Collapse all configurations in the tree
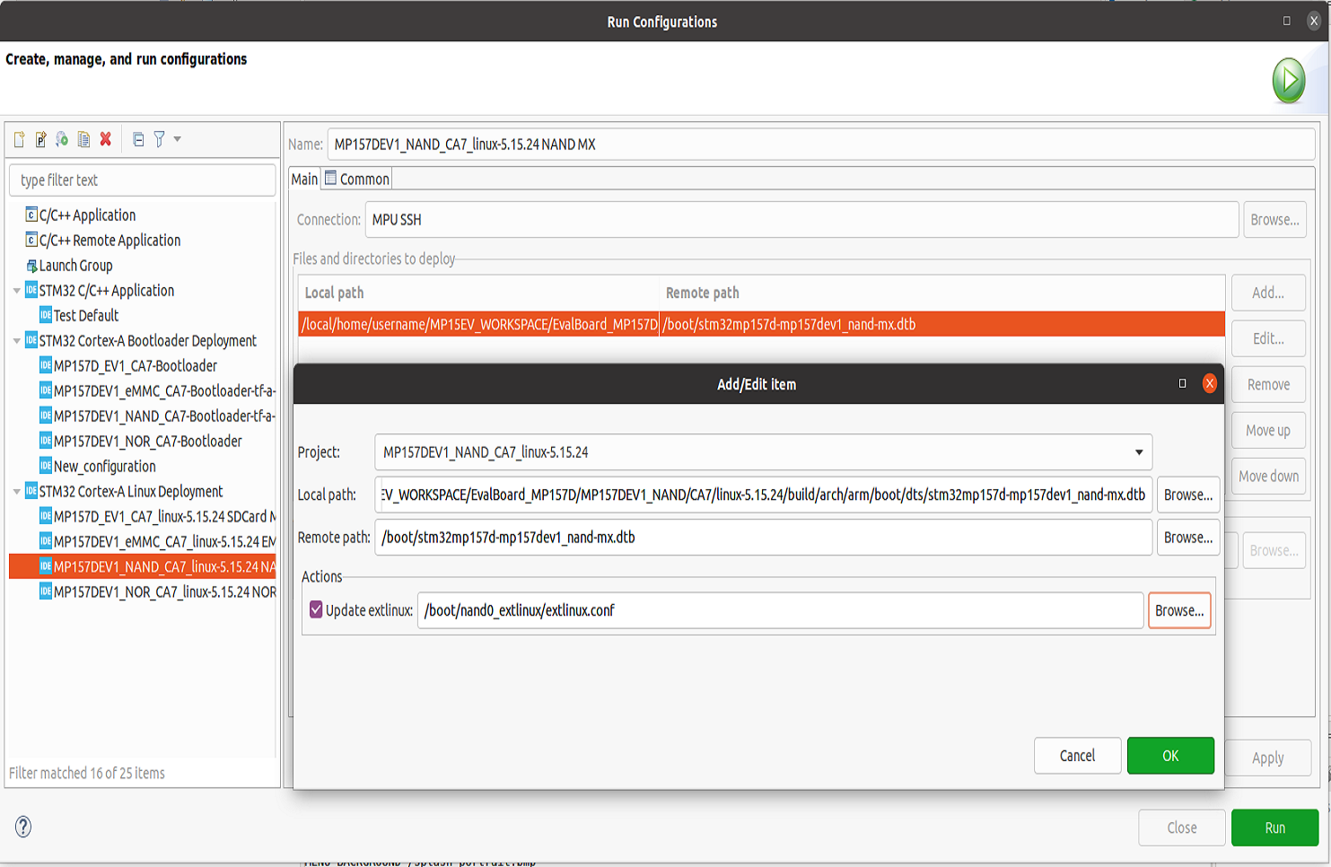Viewport: 1331px width, 867px height. tap(138, 139)
